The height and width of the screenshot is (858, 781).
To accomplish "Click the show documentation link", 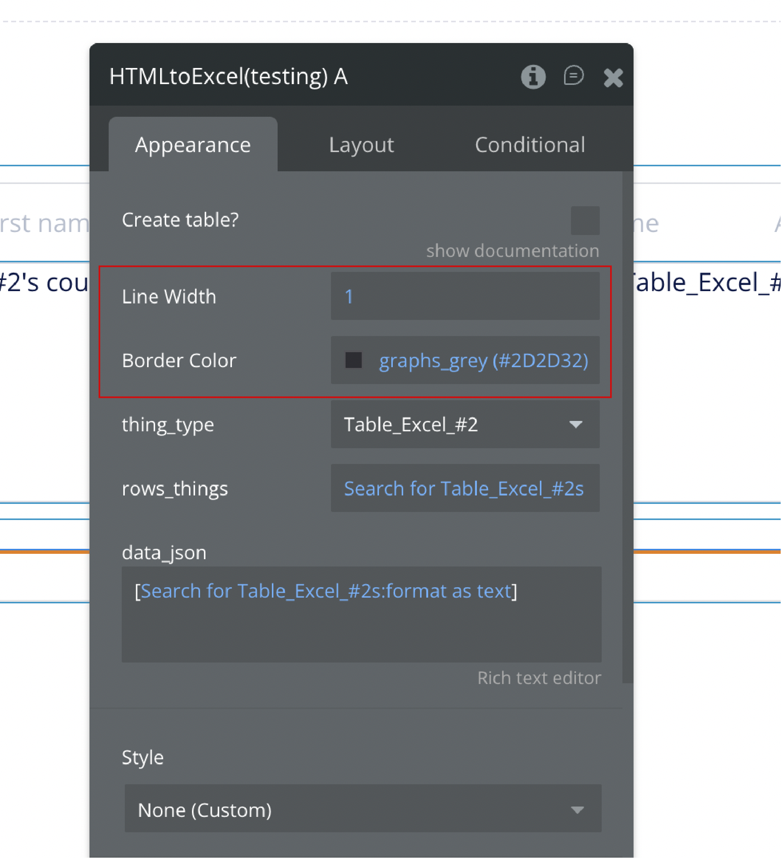I will [512, 251].
